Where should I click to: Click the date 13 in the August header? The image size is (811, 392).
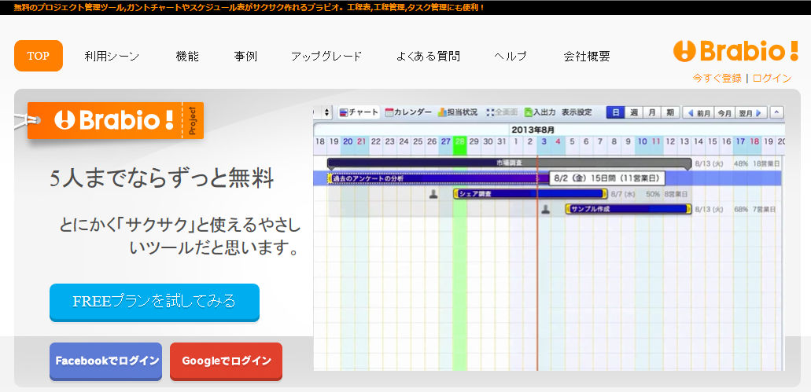[x=684, y=141]
